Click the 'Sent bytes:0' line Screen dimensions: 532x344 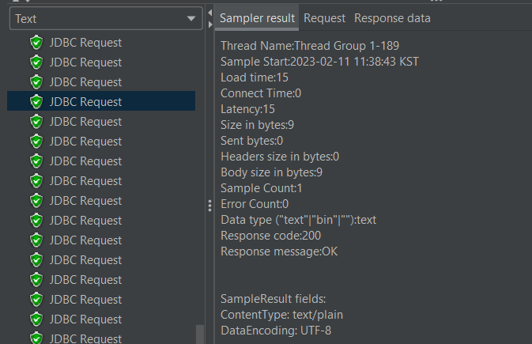(x=251, y=141)
